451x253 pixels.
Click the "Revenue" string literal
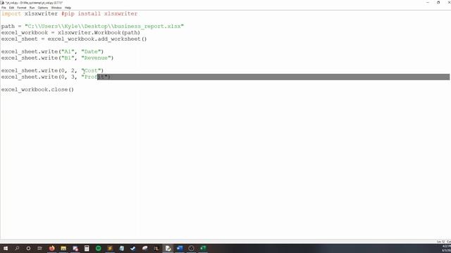pyautogui.click(x=96, y=58)
